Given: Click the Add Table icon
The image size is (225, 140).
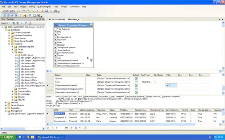Looking at the screenshot, I should (x=34, y=15).
